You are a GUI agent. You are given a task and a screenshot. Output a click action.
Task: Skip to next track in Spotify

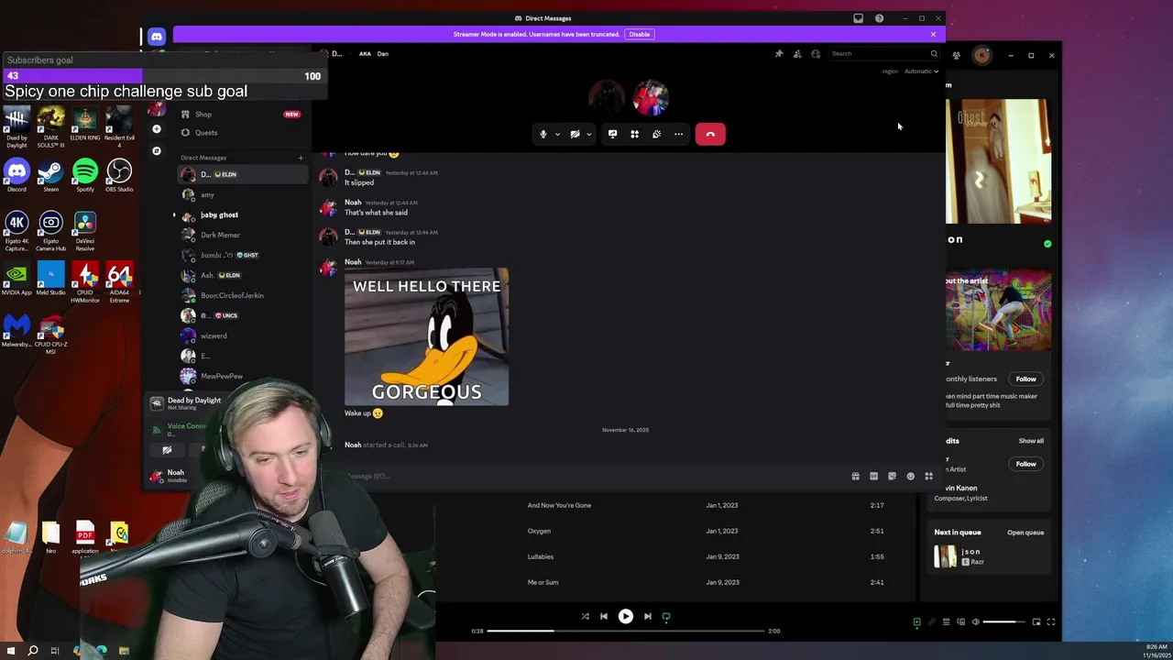click(x=647, y=617)
